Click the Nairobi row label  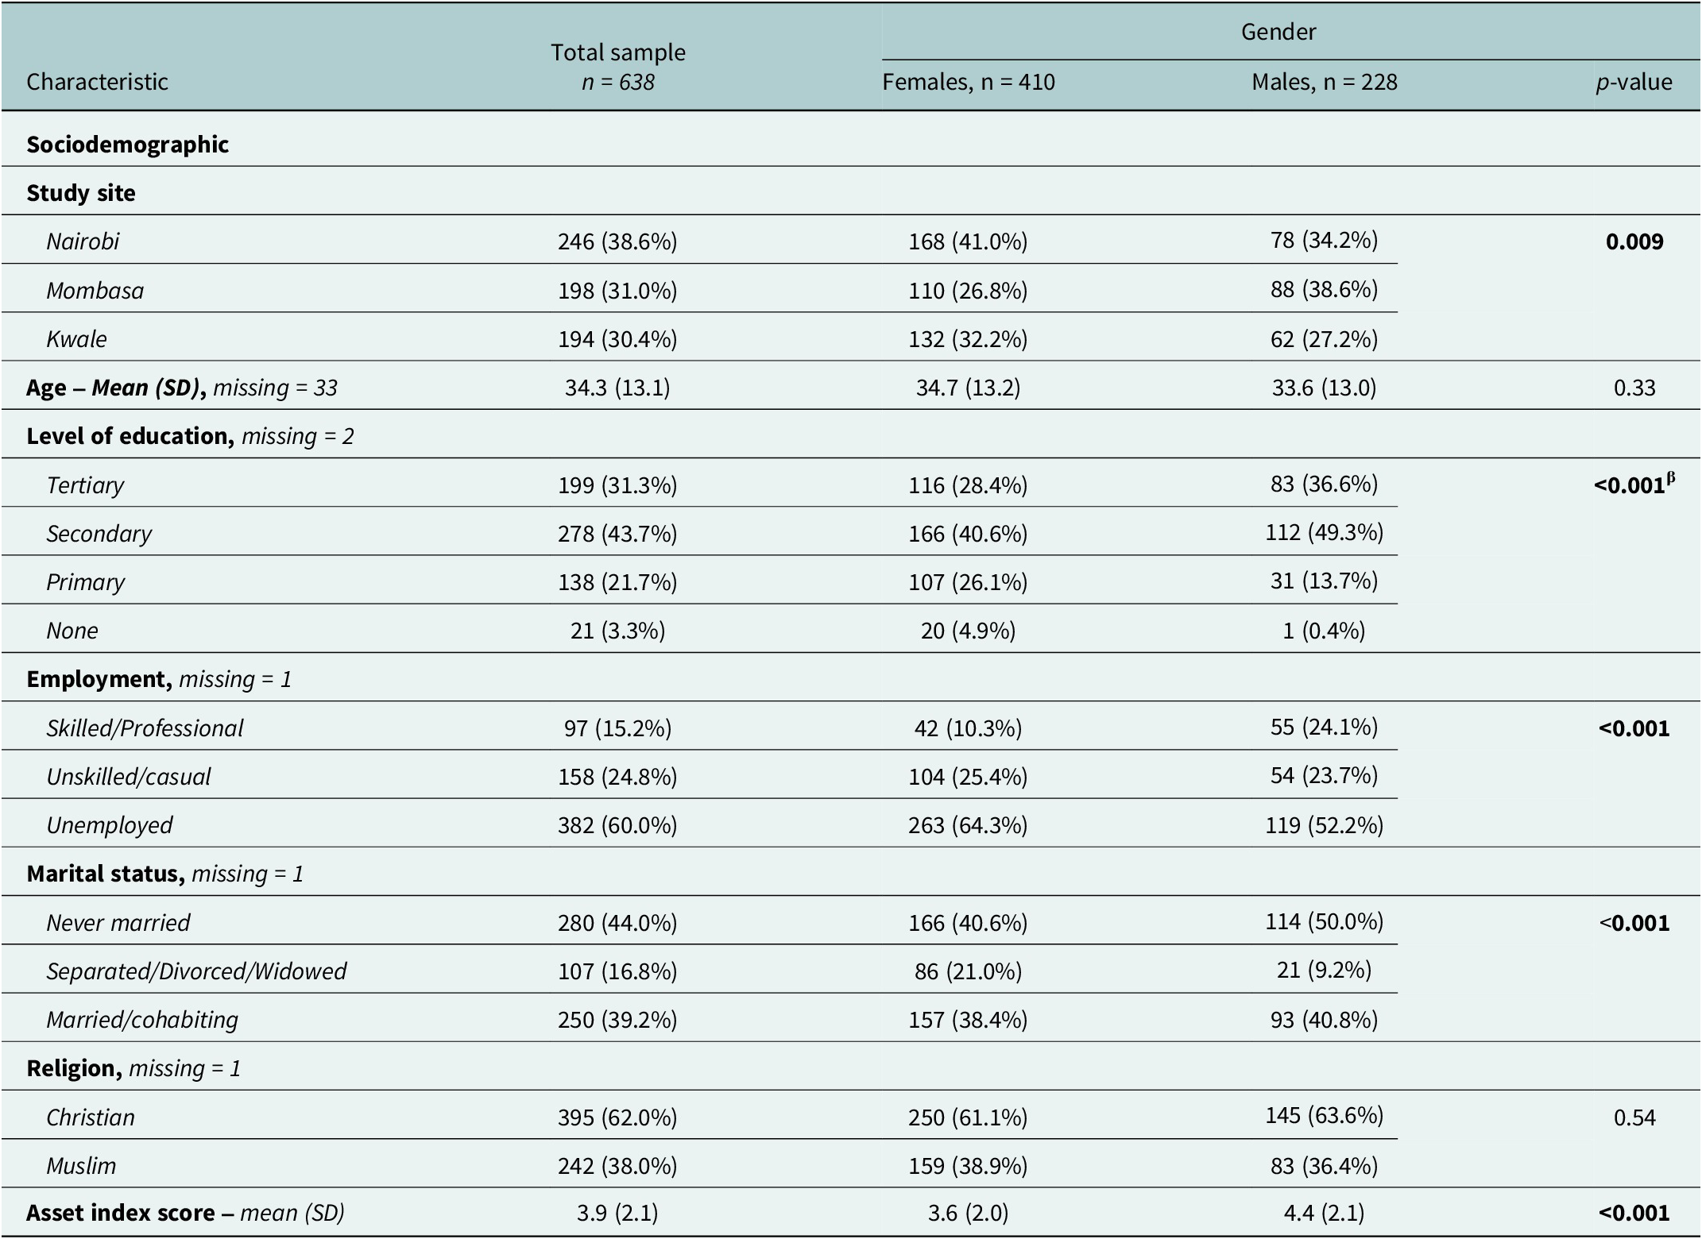click(83, 241)
